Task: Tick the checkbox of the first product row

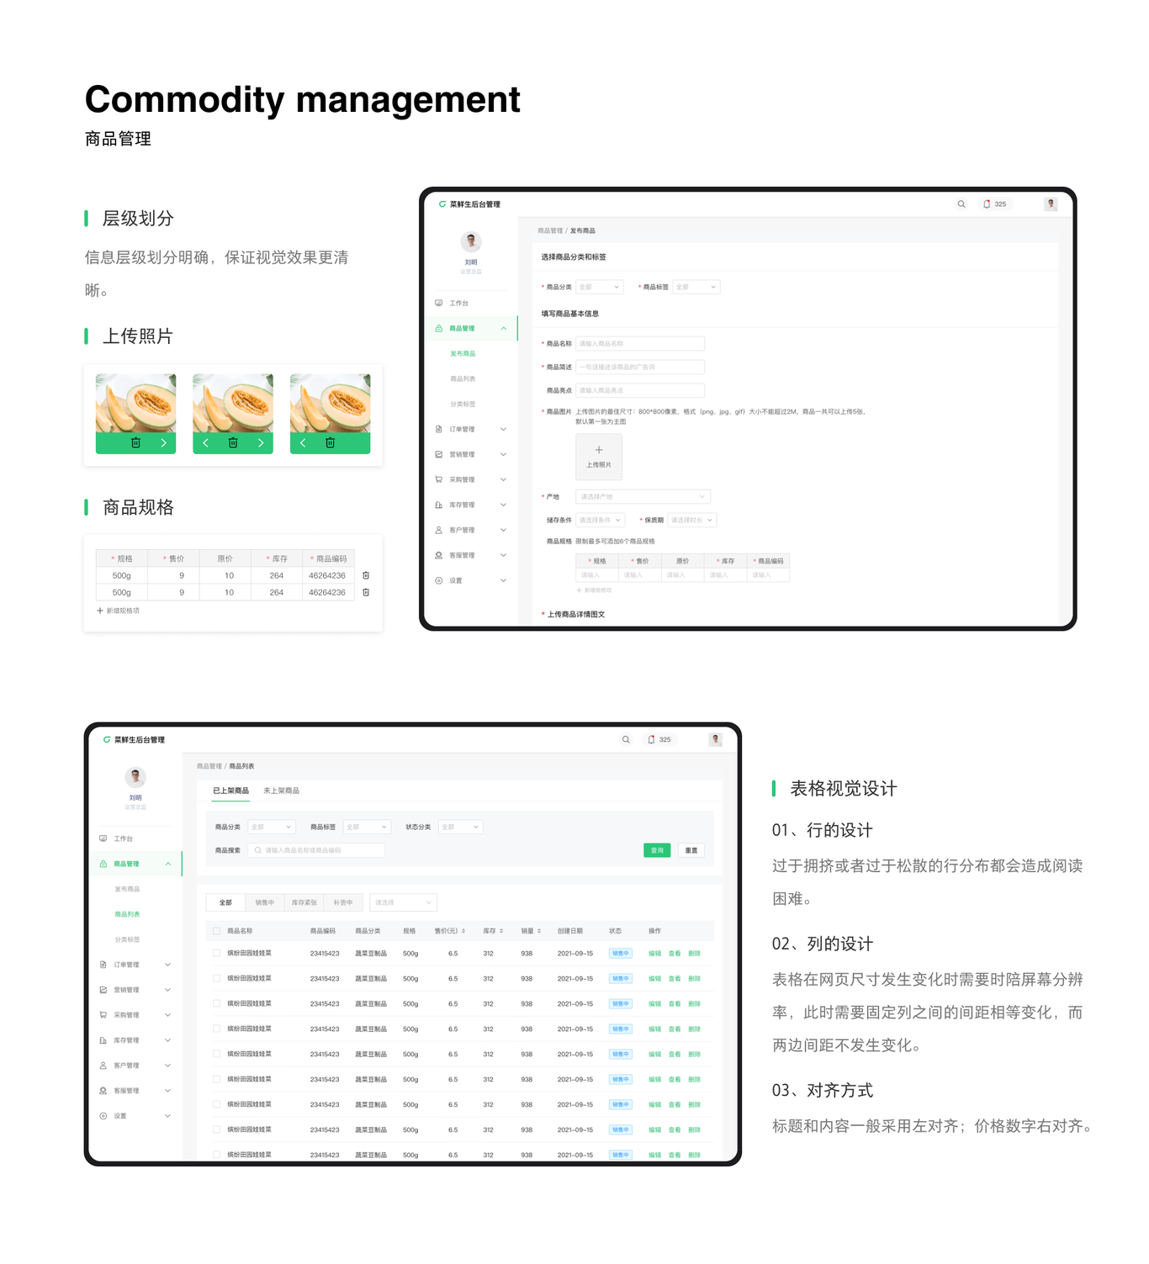Action: [217, 953]
